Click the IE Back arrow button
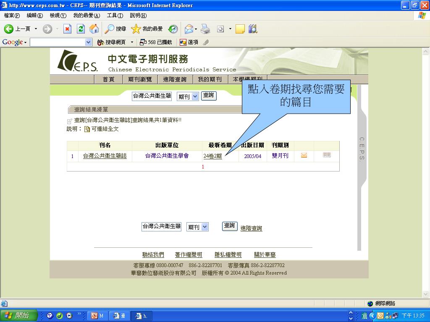The height and width of the screenshot is (322, 430). coord(9,29)
